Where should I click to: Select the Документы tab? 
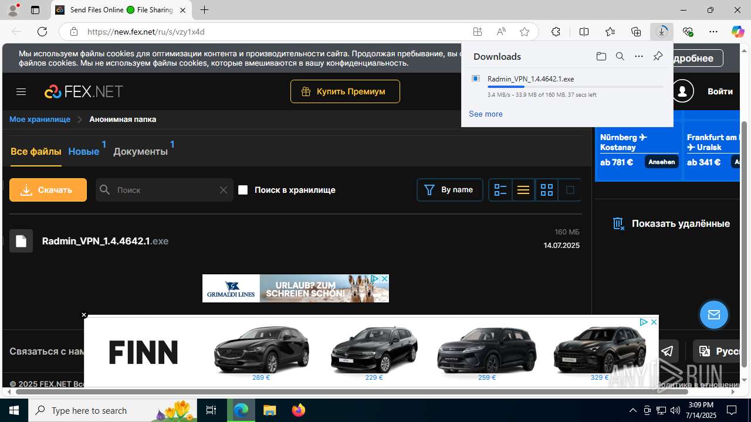140,151
